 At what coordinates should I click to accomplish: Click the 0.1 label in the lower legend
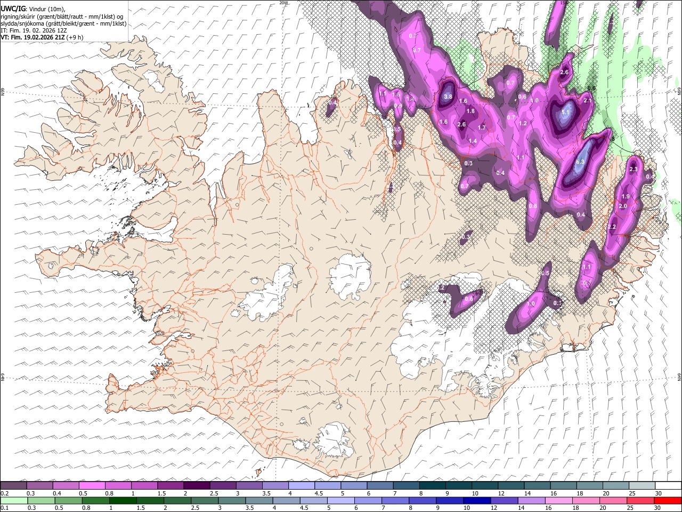4,507
